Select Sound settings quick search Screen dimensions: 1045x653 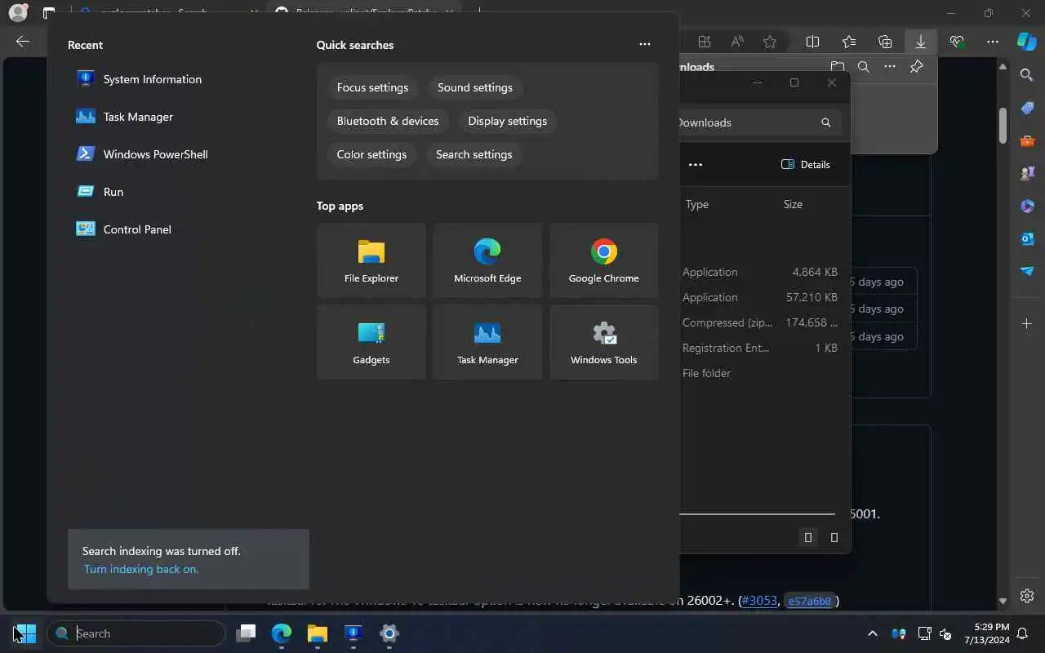[475, 87]
